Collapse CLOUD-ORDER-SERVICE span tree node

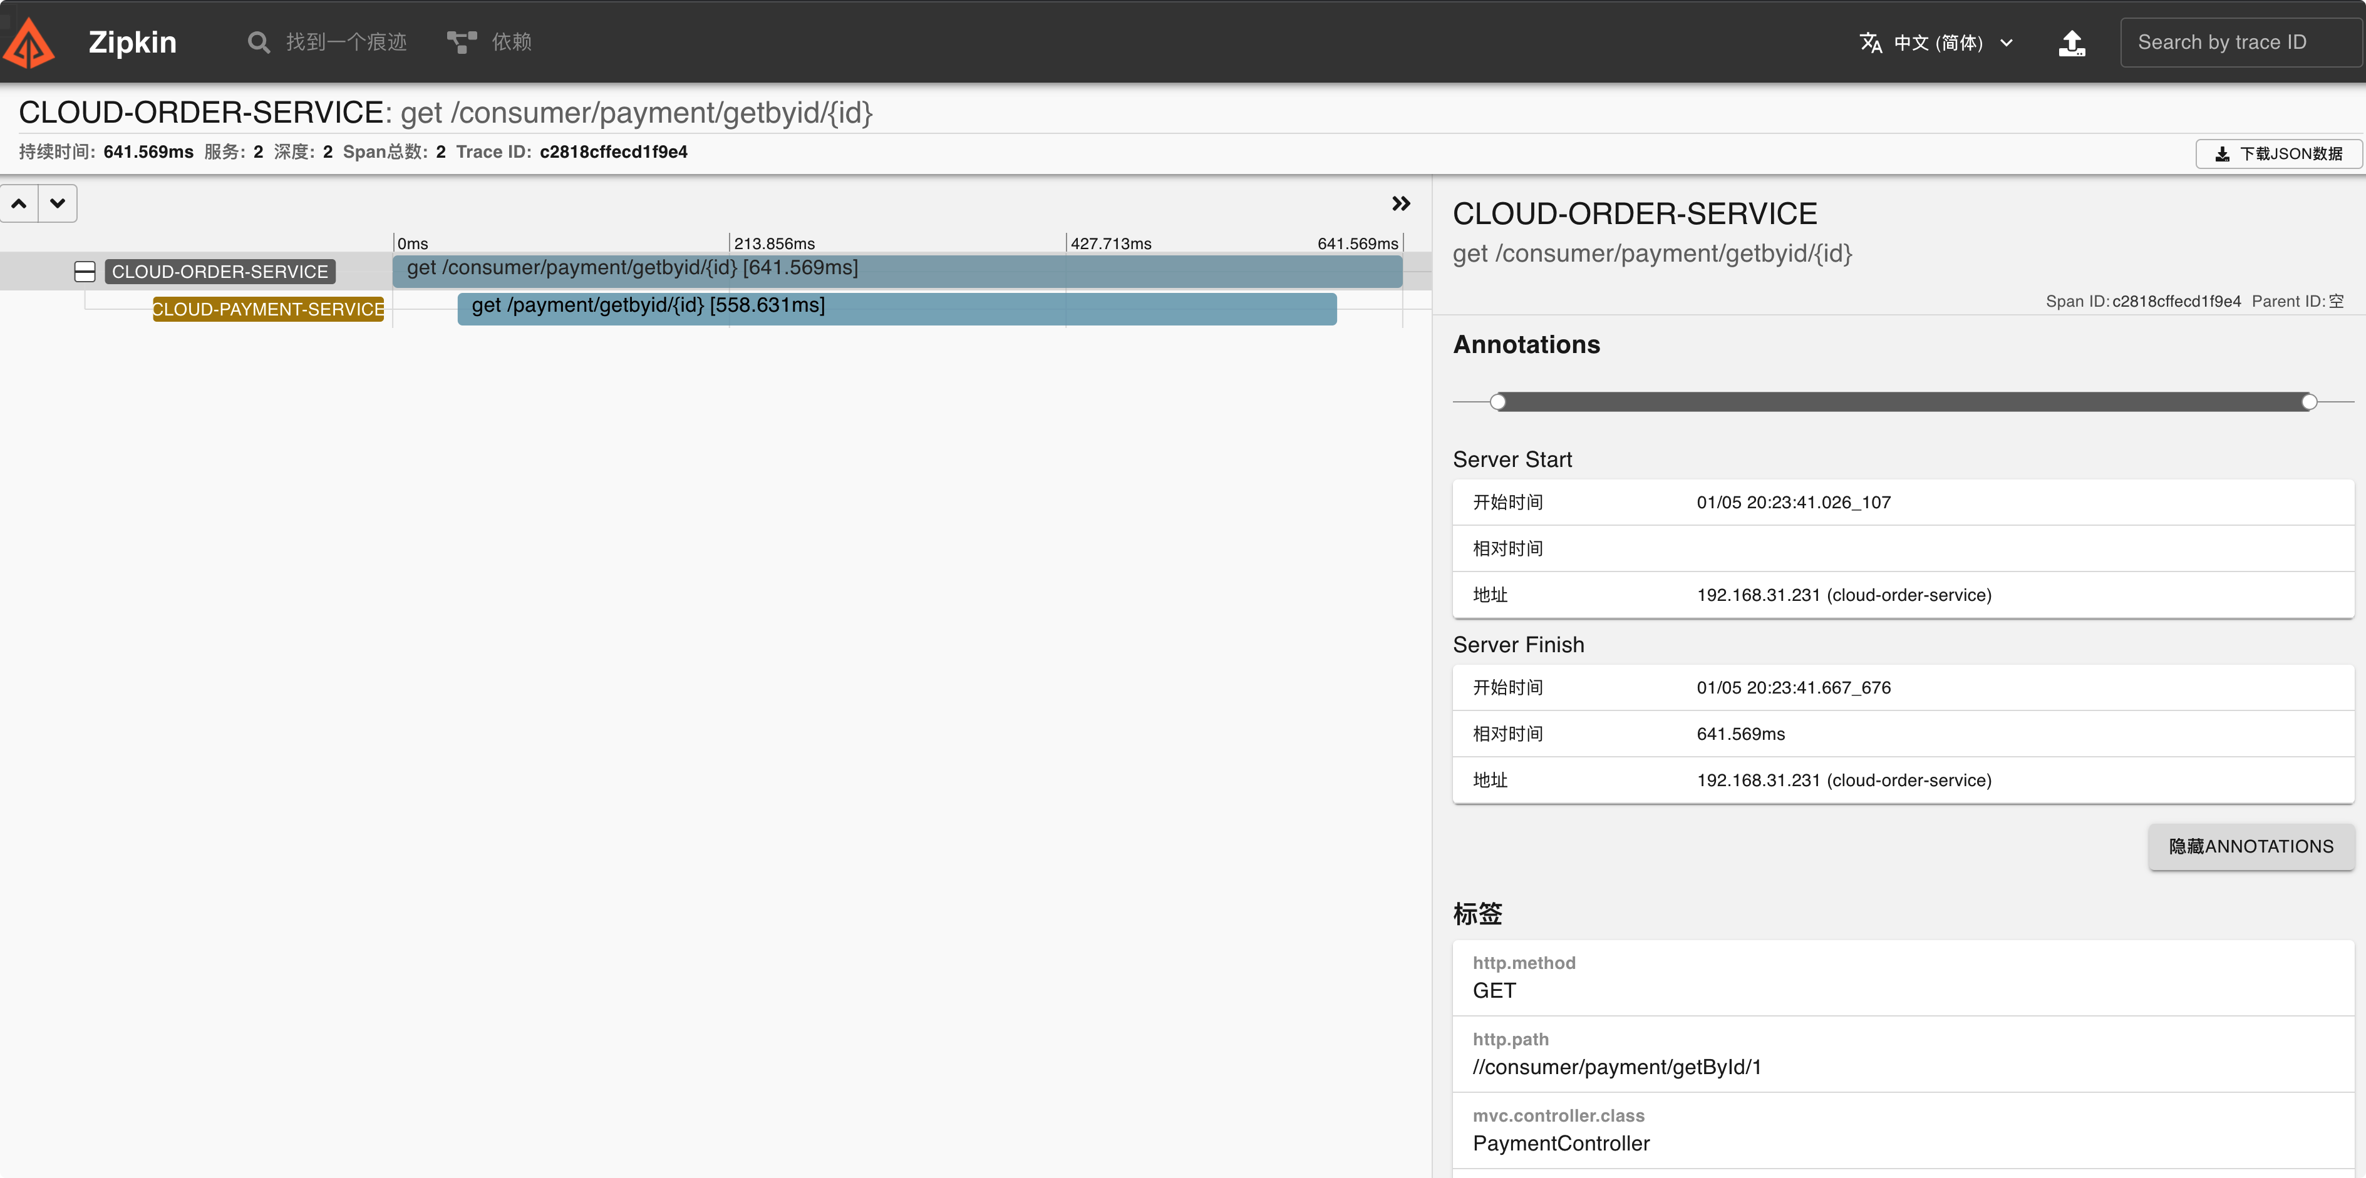pyautogui.click(x=85, y=272)
